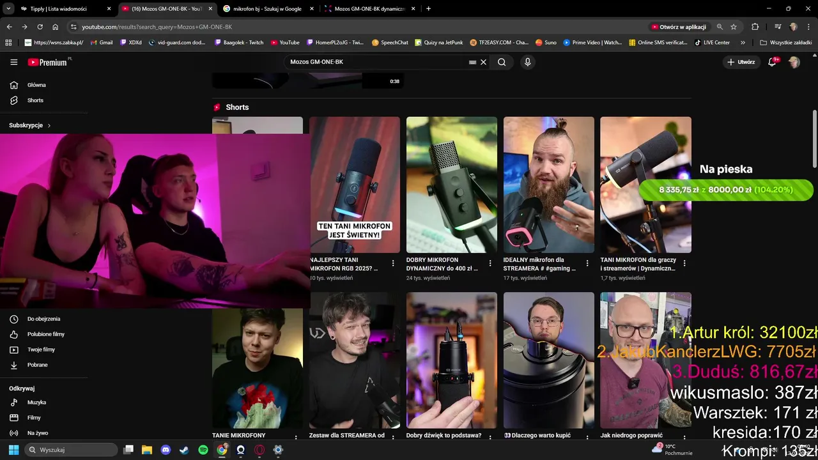Open Suno bookmark
This screenshot has height=460, width=818.
click(546, 43)
